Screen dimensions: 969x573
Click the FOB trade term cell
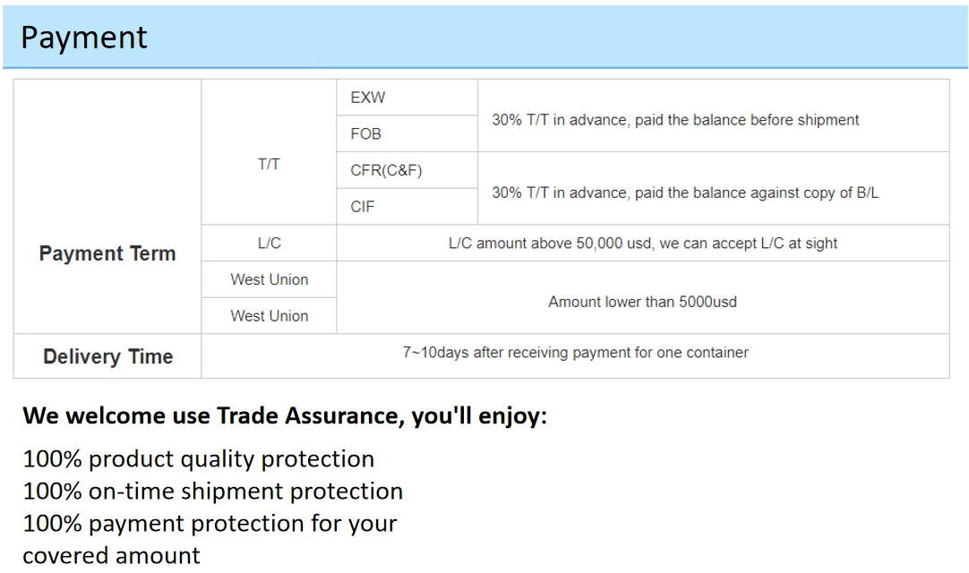point(366,134)
